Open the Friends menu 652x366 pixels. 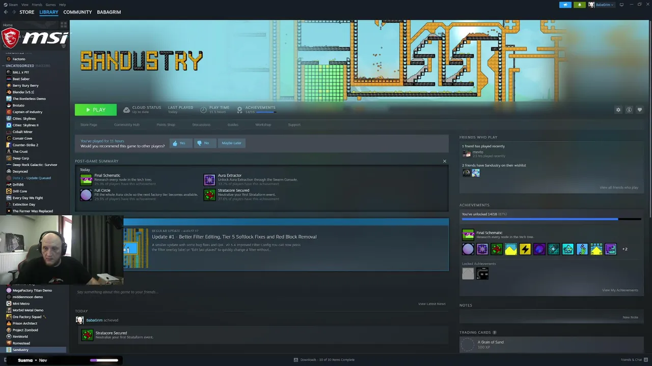click(x=37, y=5)
